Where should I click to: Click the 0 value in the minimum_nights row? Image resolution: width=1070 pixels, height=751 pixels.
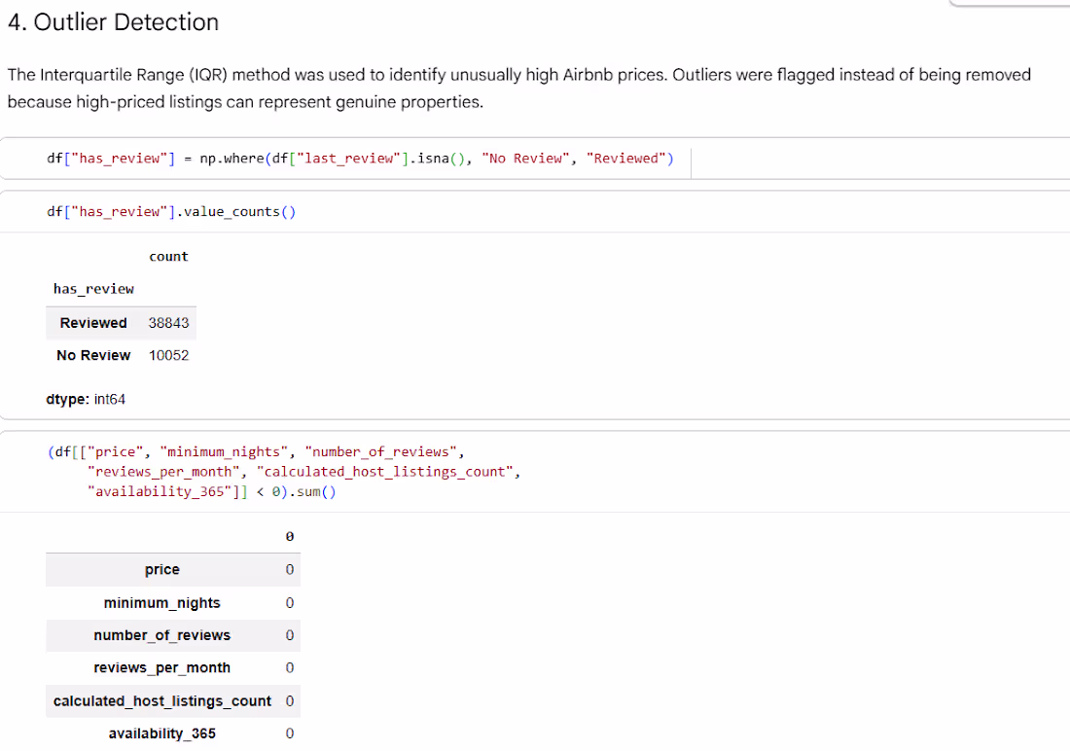coord(290,603)
